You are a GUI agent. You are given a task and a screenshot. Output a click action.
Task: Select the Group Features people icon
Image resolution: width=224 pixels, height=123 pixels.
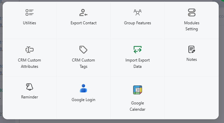138,12
